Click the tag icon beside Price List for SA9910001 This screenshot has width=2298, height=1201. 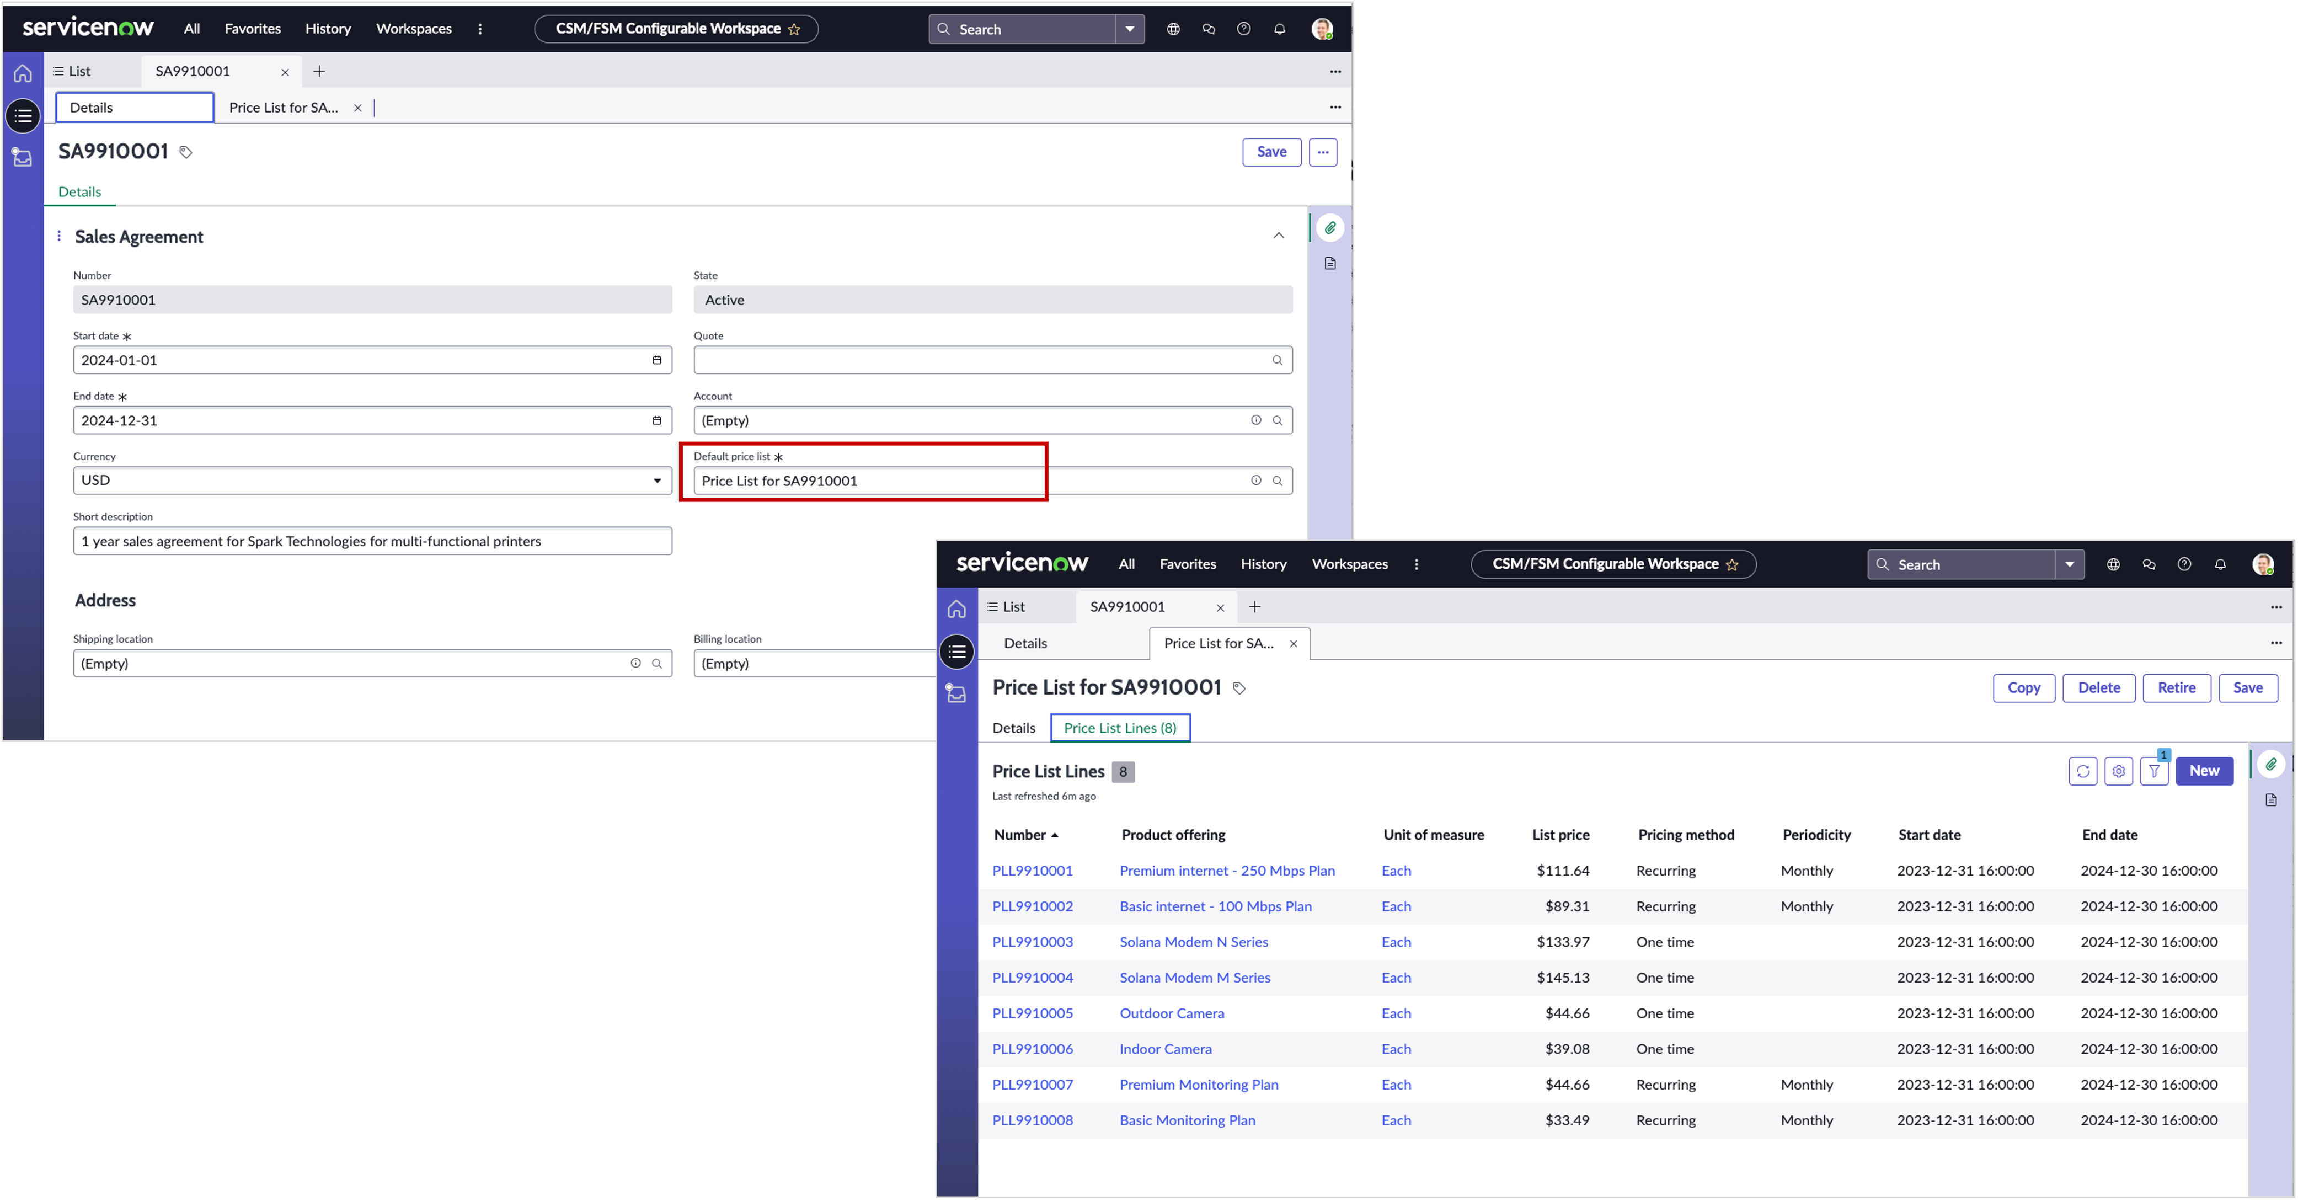pos(1239,688)
